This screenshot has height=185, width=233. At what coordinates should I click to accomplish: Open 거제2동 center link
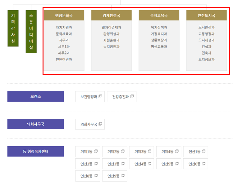pos(115,152)
